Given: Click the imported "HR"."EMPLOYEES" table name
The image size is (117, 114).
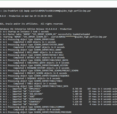Looking at the screenshot, I should coord(32,89).
